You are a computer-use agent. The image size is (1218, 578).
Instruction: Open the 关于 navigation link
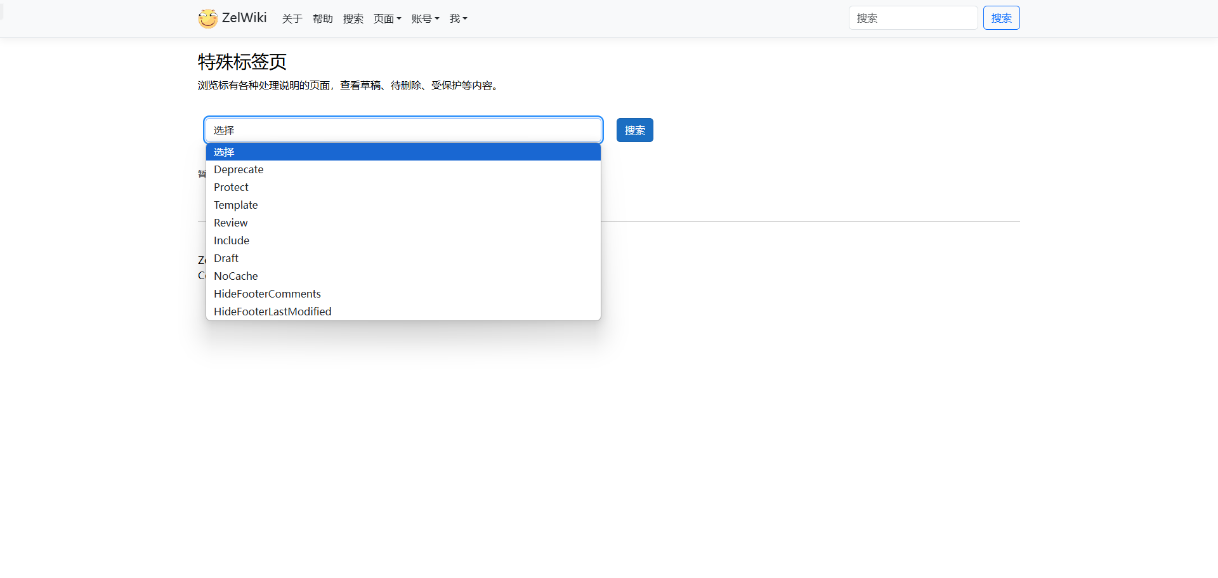(x=292, y=18)
